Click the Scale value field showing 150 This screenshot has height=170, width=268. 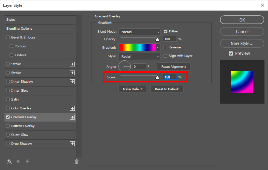point(170,77)
